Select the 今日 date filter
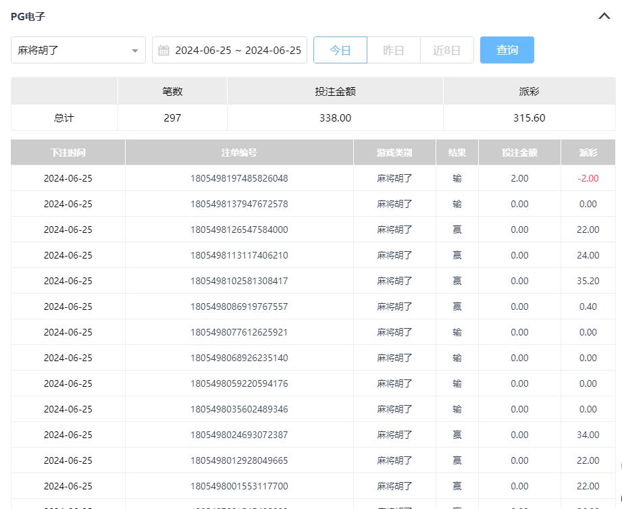The height and width of the screenshot is (509, 622). tap(340, 50)
